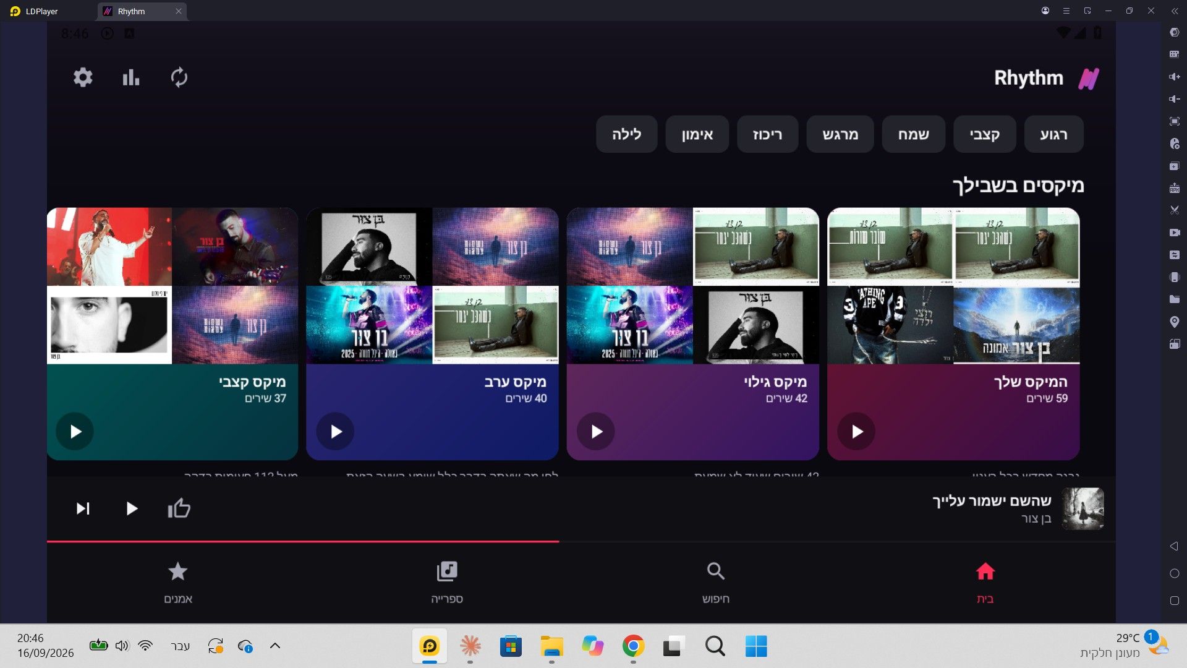Select the מרגש mood chip
This screenshot has height=668, width=1187.
pos(840,134)
